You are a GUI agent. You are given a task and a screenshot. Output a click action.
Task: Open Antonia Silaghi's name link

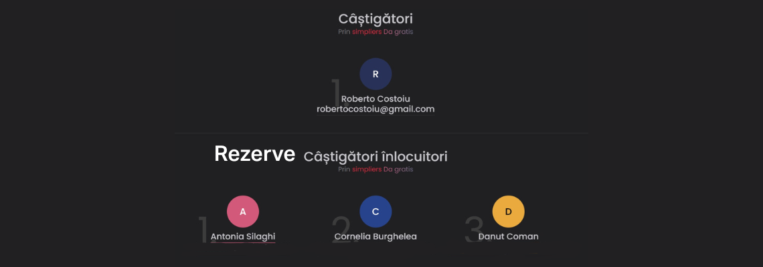[x=243, y=236]
